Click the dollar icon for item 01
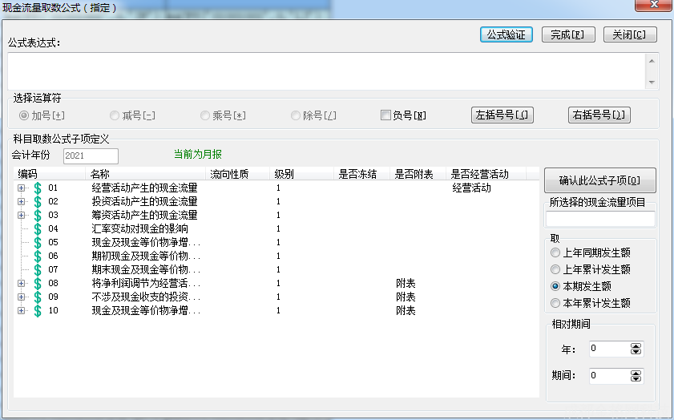Image resolution: width=674 pixels, height=420 pixels. pyautogui.click(x=37, y=188)
